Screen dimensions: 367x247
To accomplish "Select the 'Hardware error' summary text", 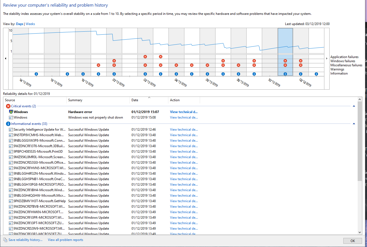I will 80,112.
